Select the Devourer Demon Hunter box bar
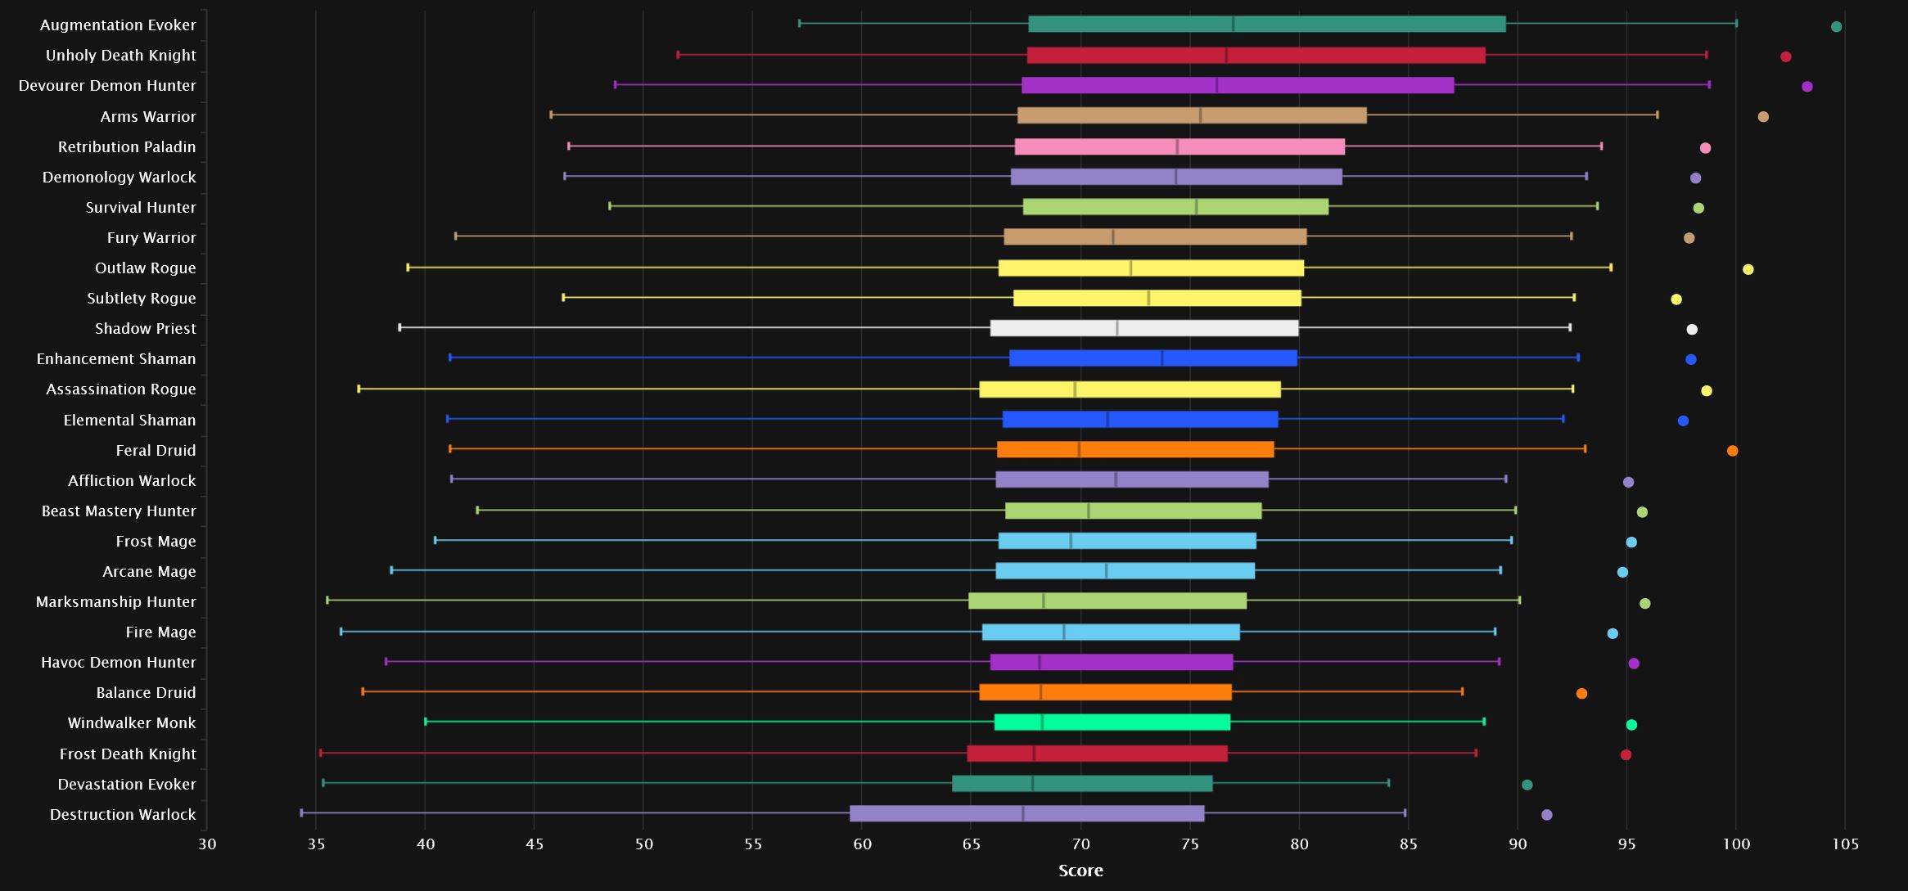The image size is (1908, 891). pyautogui.click(x=1238, y=85)
